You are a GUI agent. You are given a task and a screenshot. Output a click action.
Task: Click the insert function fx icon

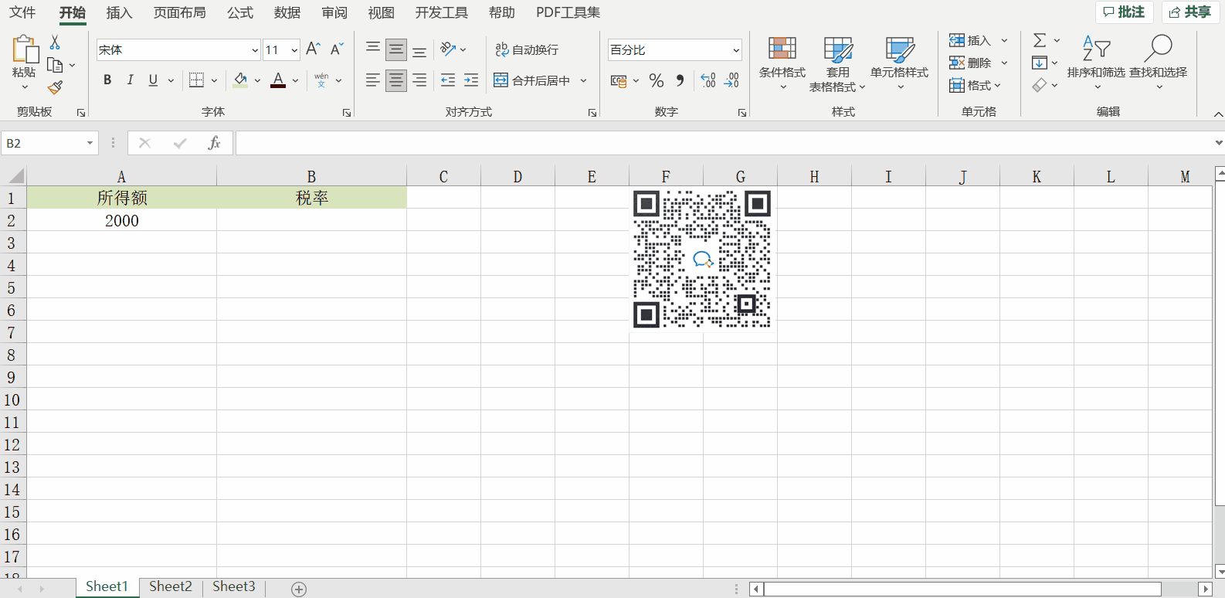pos(214,143)
